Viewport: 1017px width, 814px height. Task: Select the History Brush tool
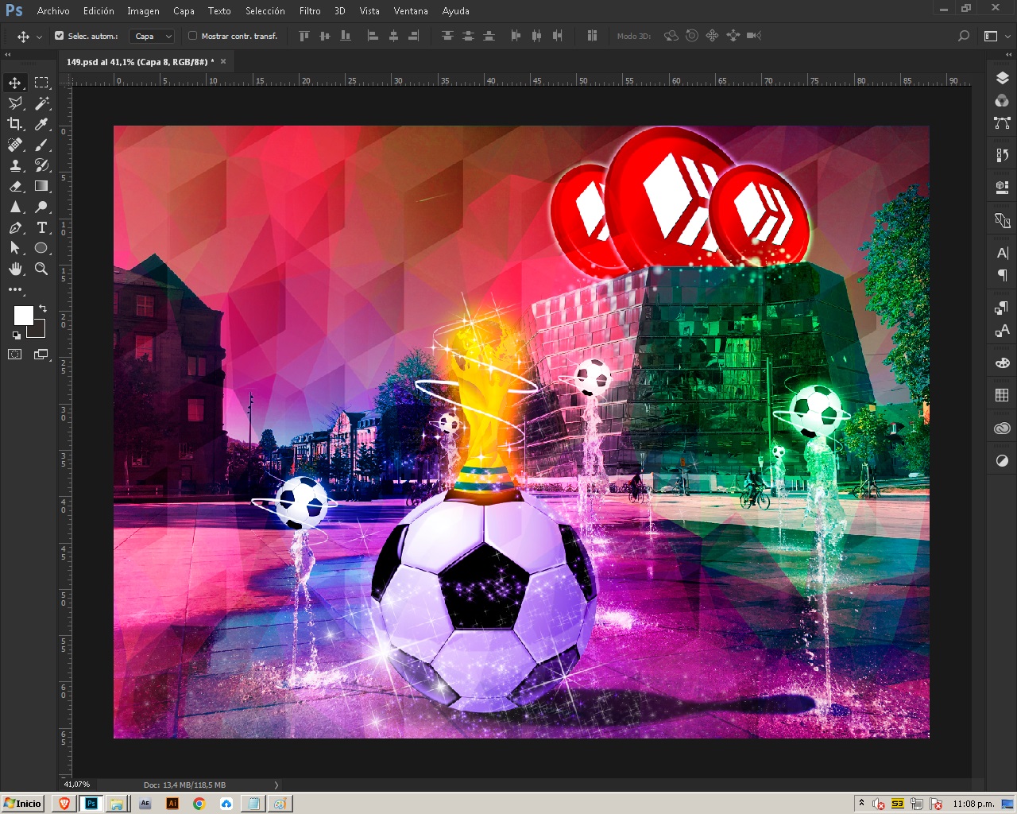point(41,165)
